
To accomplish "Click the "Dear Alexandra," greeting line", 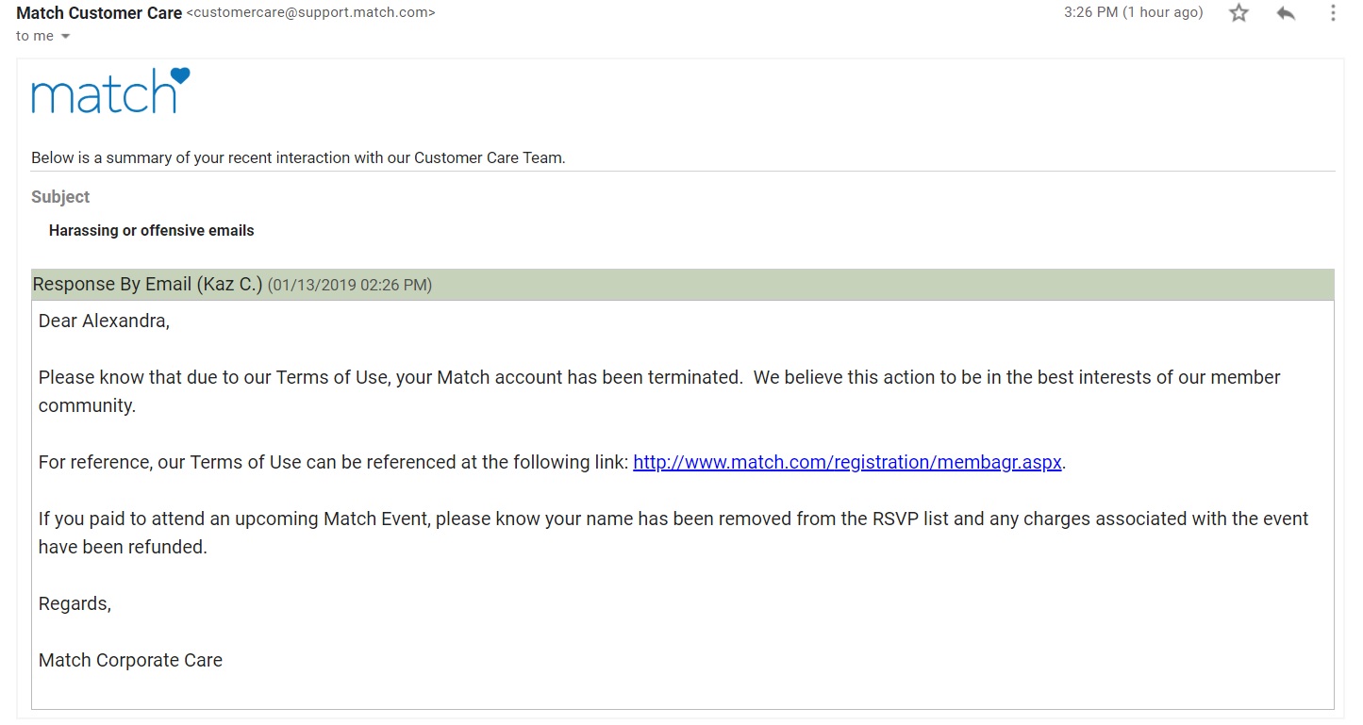I will (x=104, y=321).
